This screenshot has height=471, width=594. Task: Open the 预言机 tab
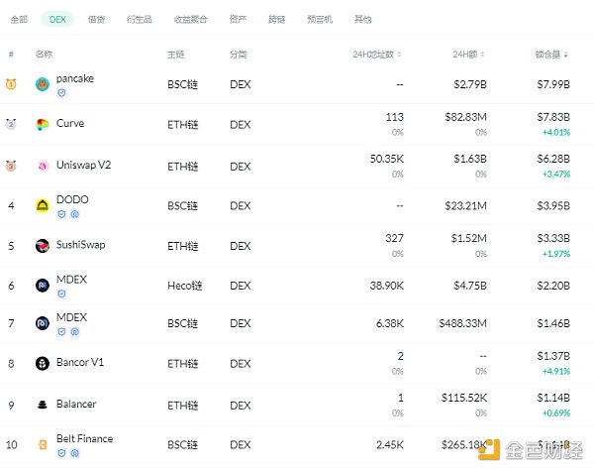[321, 19]
